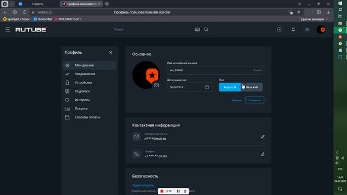Open the RUTUBE hamburger menu

click(8, 29)
